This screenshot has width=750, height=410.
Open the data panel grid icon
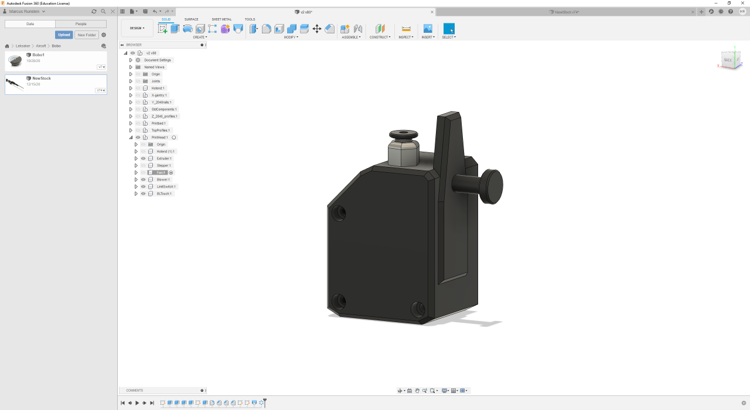tap(122, 11)
